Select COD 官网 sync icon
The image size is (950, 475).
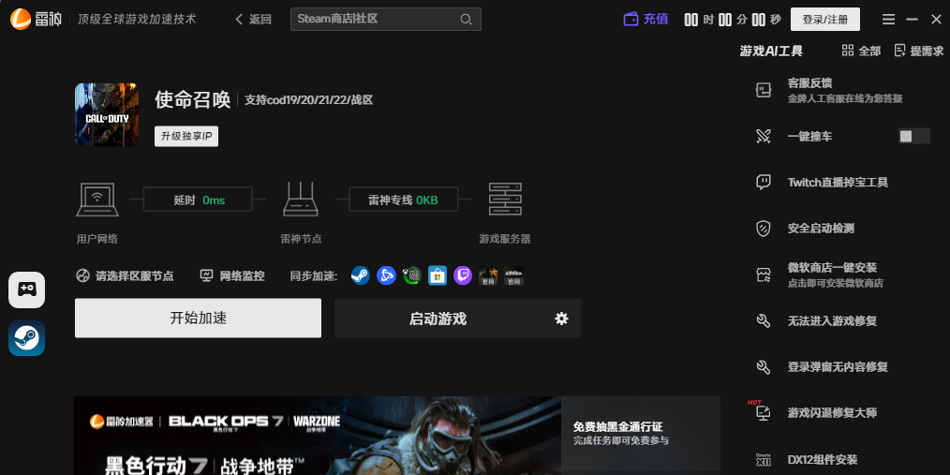[488, 275]
